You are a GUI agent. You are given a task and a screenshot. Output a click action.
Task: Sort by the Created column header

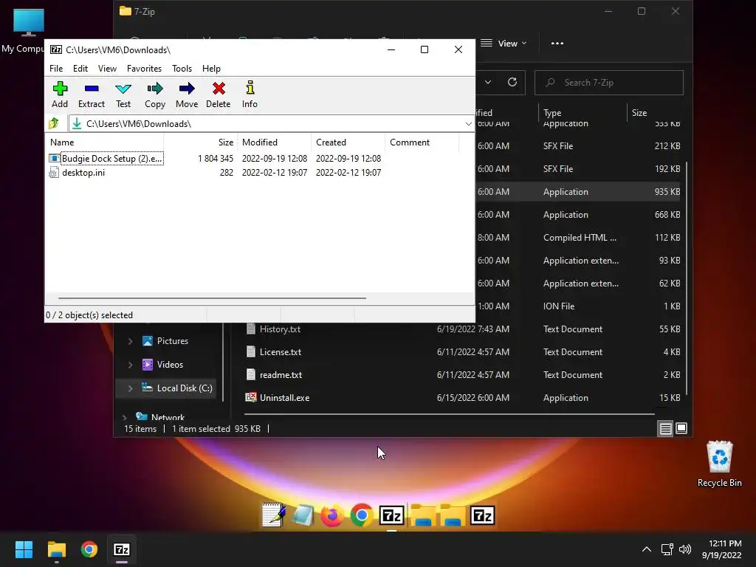point(348,142)
